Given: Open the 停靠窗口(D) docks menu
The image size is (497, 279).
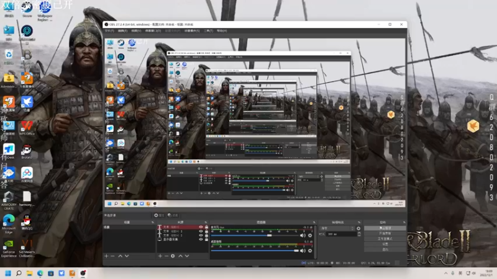Looking at the screenshot, I should click(153, 31).
